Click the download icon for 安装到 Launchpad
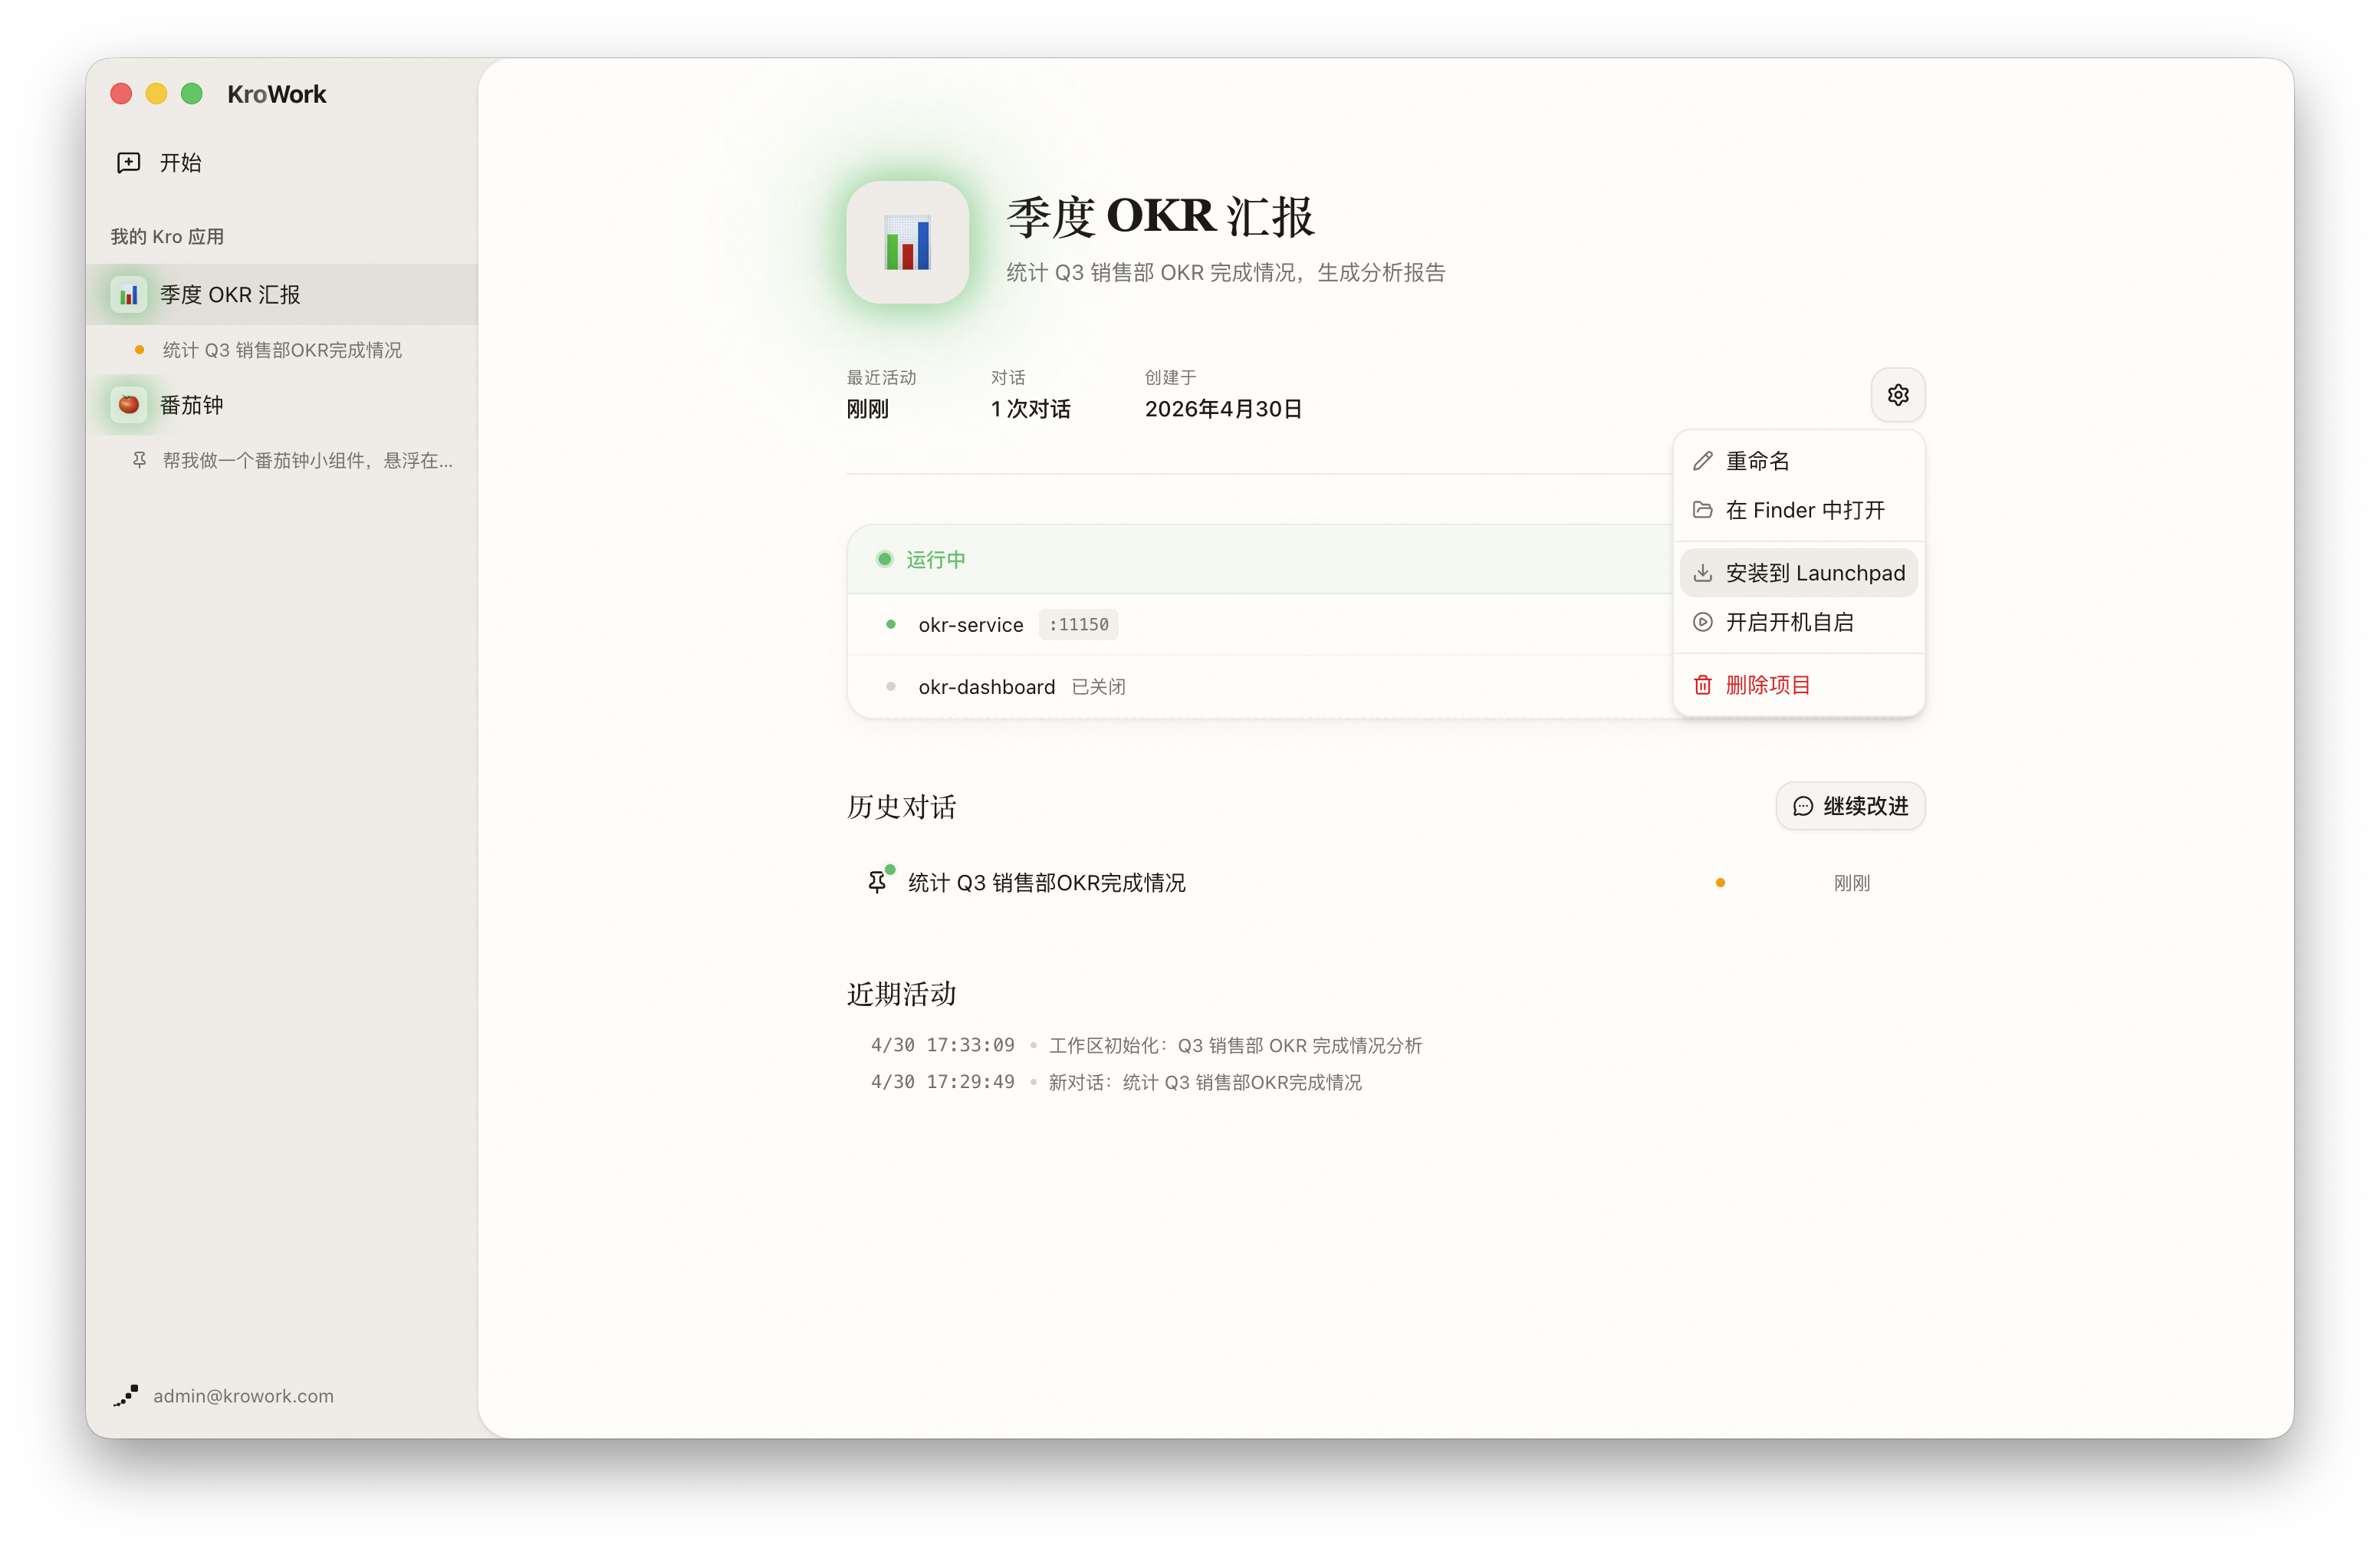Image resolution: width=2380 pixels, height=1552 pixels. (x=1702, y=573)
